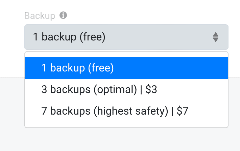Pick the $3 priced backup plan
The height and width of the screenshot is (151, 240).
coord(126,89)
